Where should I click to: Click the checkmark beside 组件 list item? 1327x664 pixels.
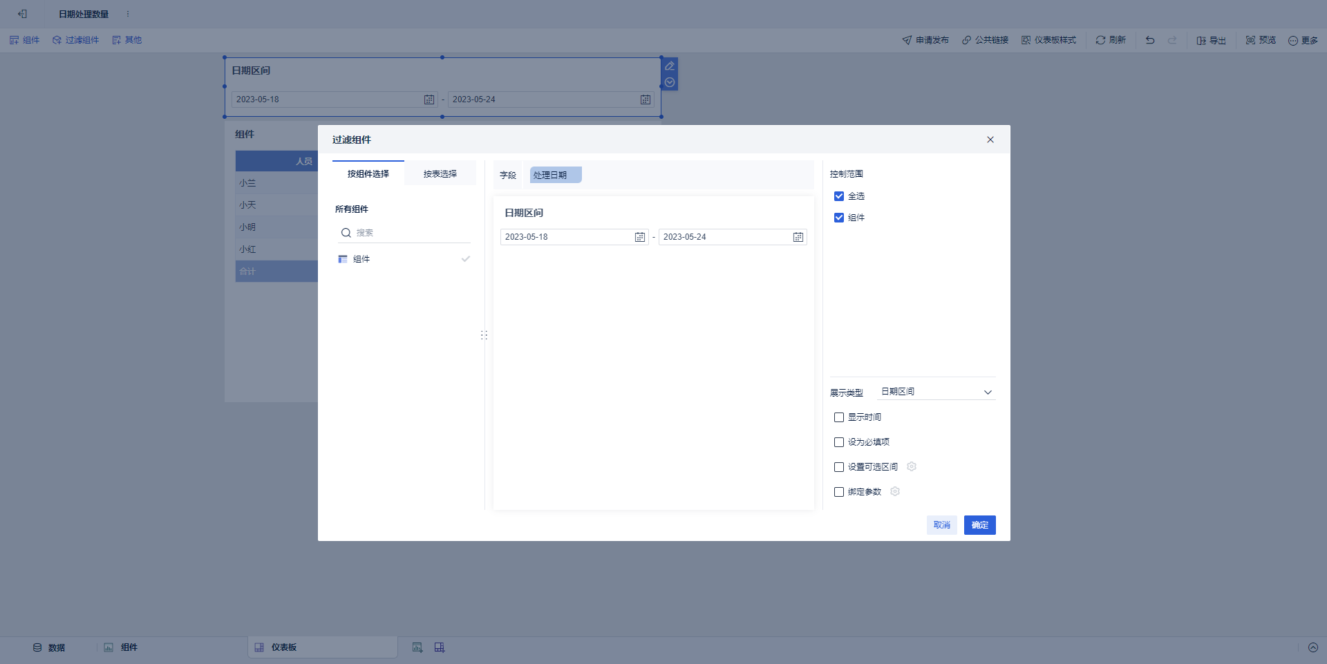[x=466, y=259]
